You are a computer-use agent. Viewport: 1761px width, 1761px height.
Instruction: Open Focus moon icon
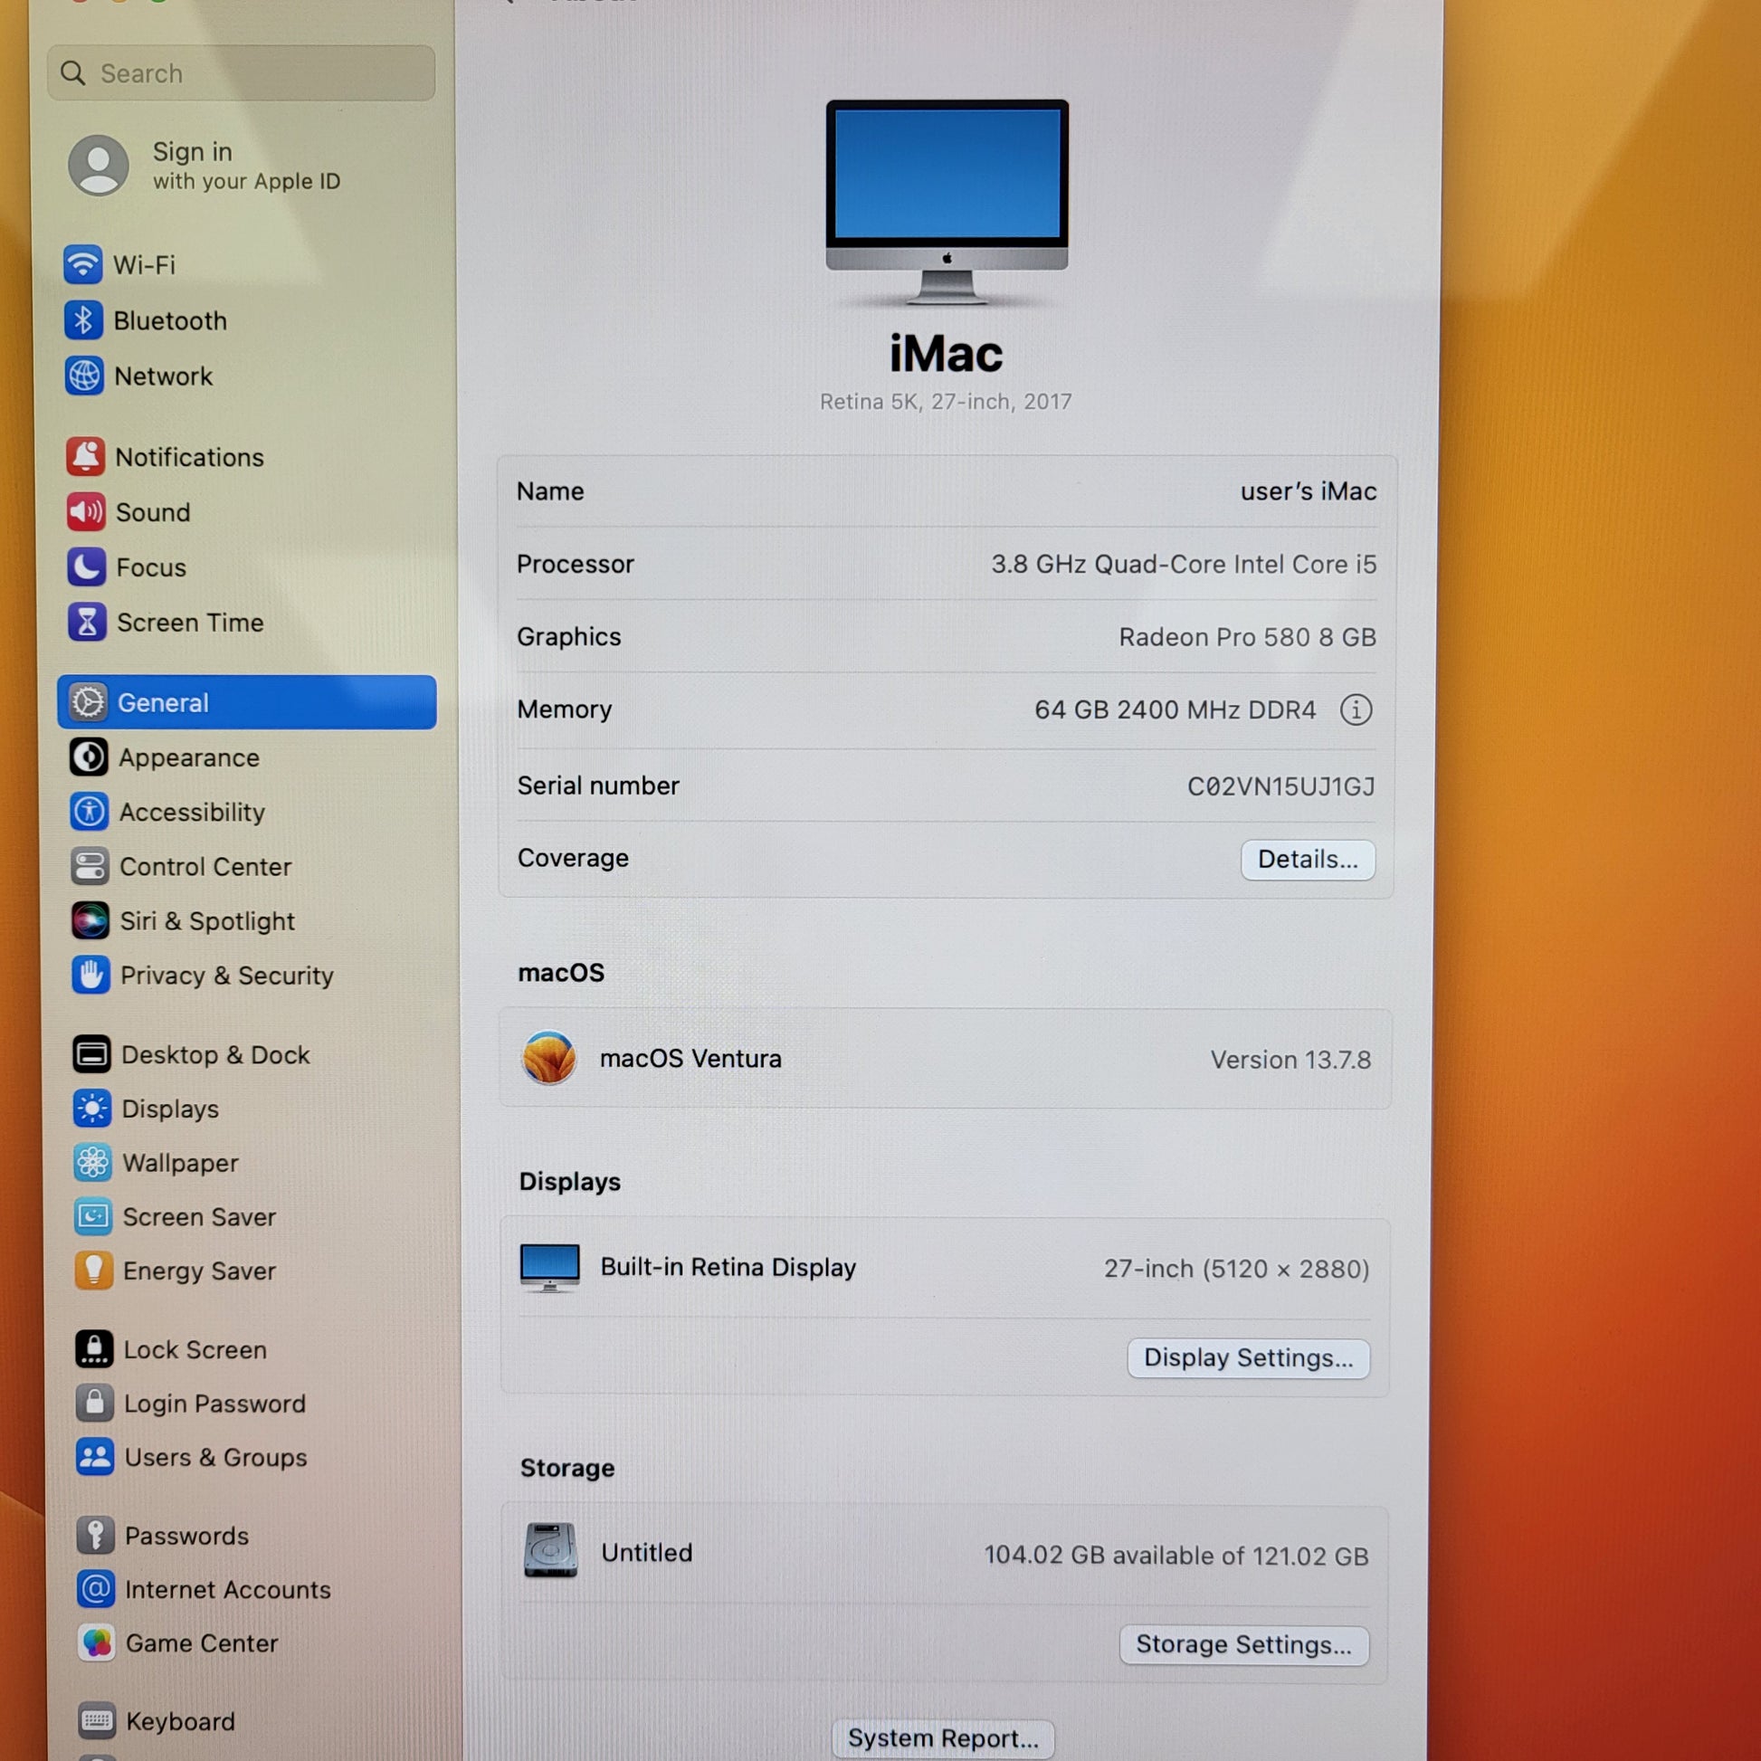click(87, 567)
